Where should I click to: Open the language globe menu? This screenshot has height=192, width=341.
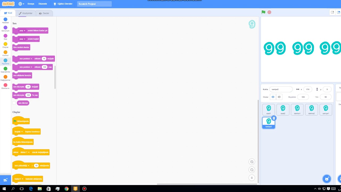tap(21, 4)
